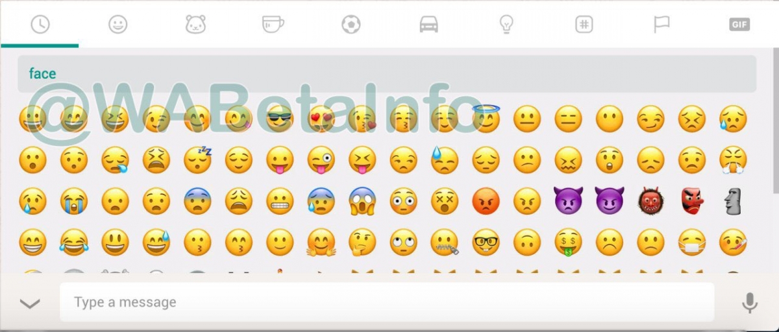Open the GIF picker

click(x=739, y=25)
